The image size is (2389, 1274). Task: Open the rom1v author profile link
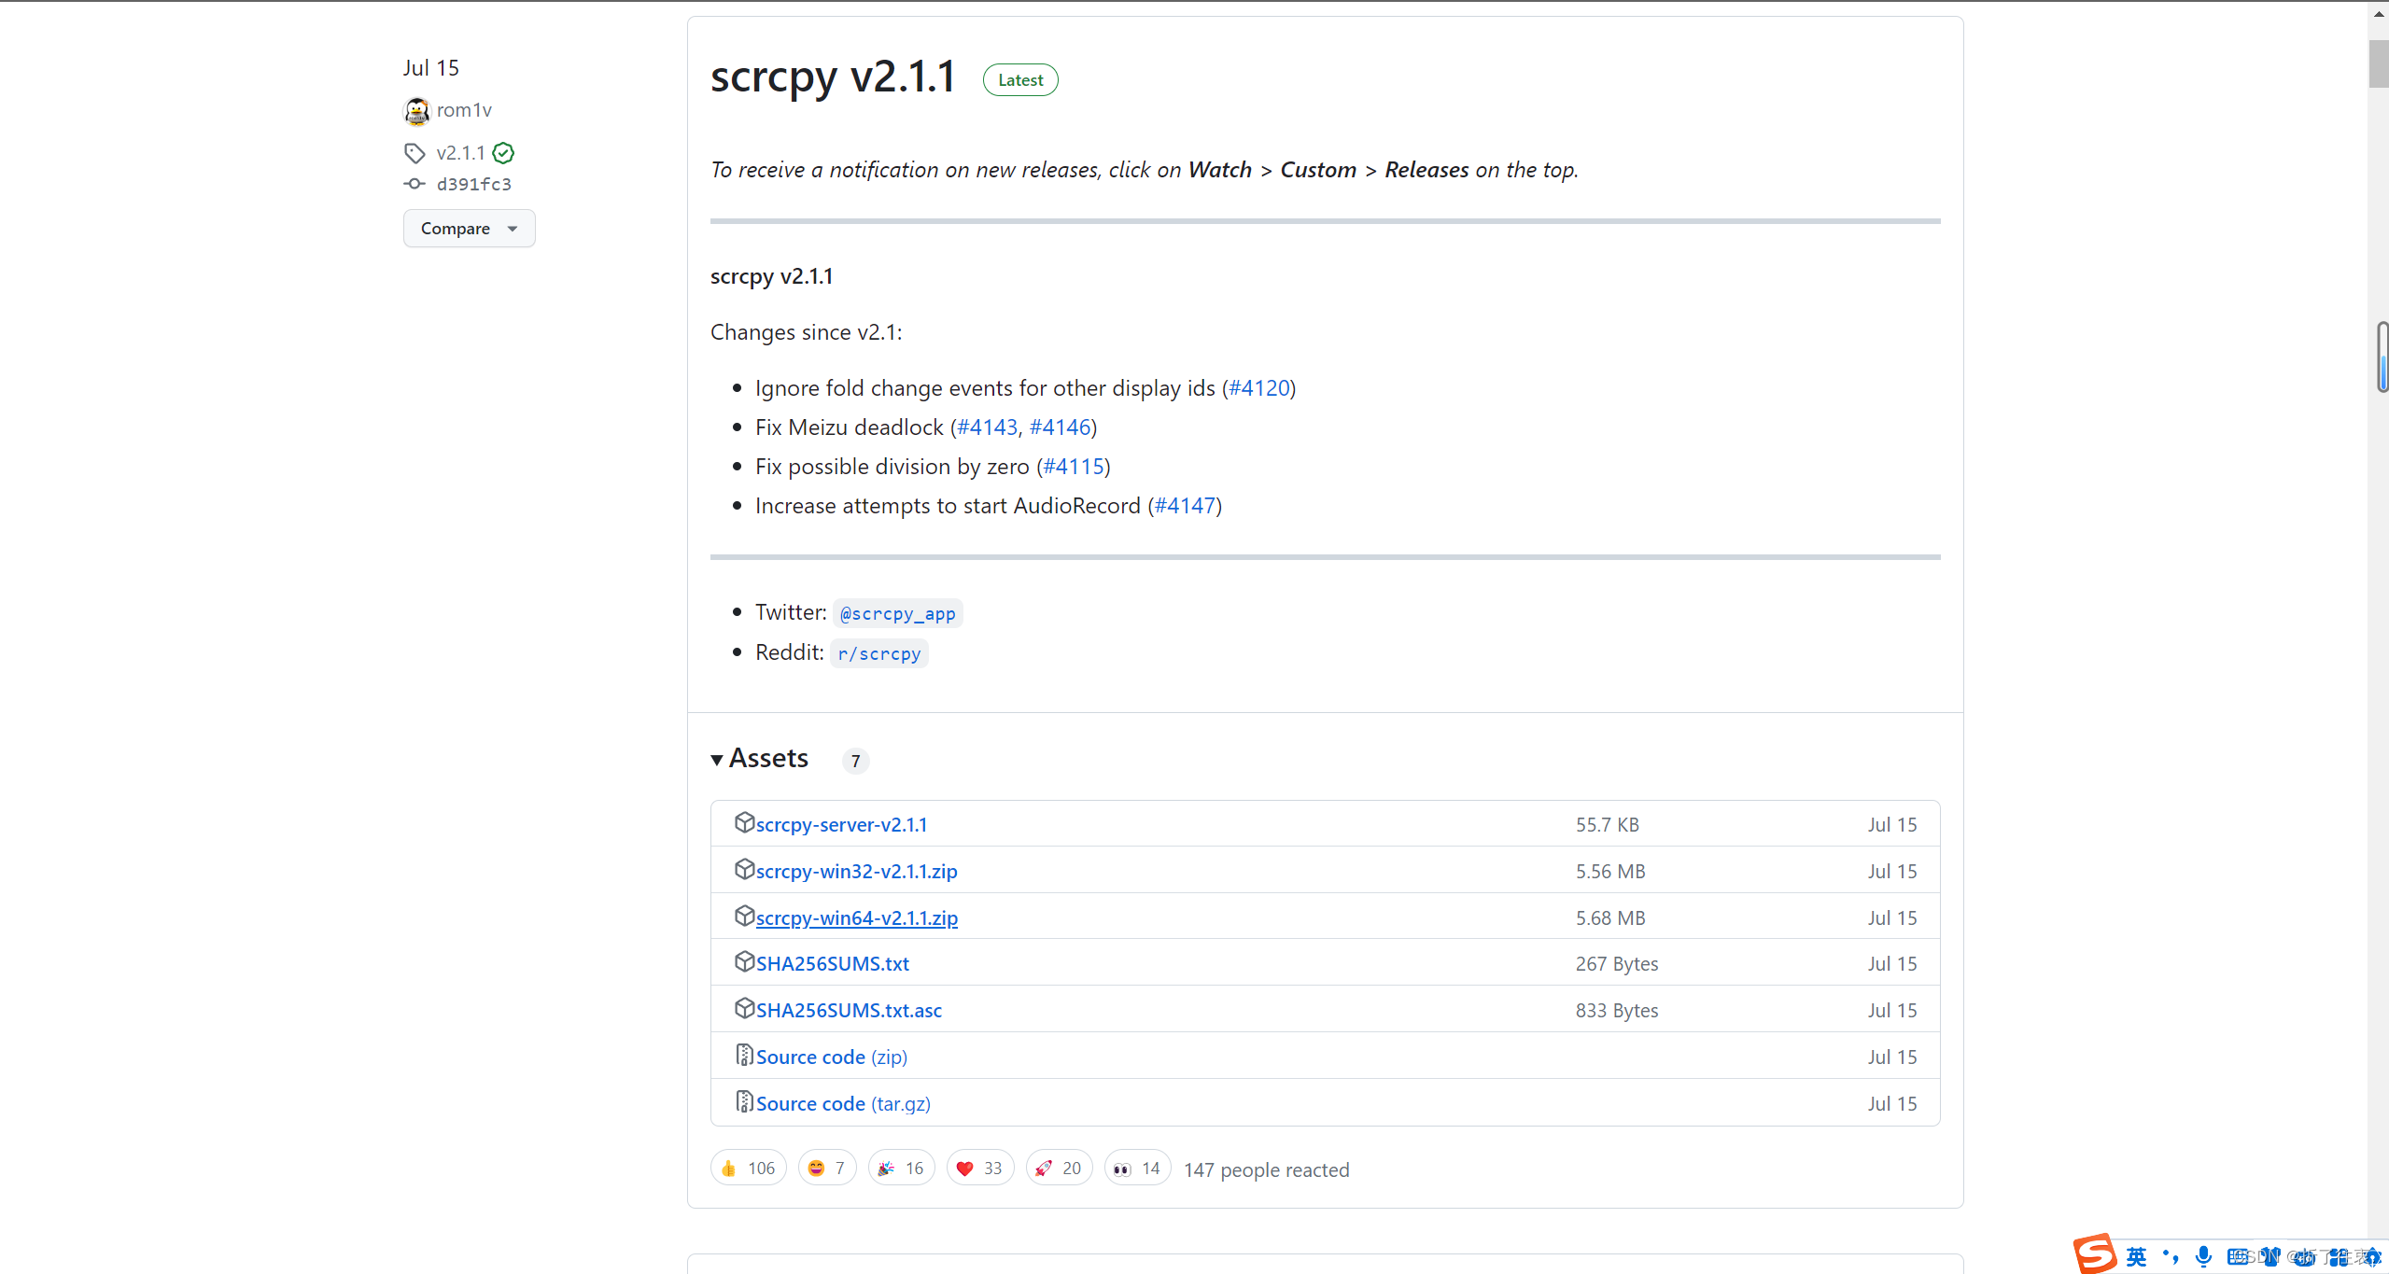464,110
